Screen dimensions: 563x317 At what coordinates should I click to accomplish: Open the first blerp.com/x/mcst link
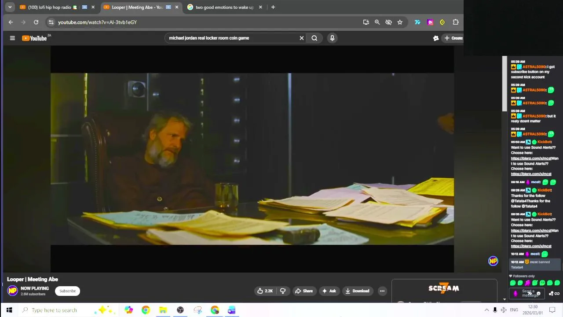pyautogui.click(x=531, y=158)
